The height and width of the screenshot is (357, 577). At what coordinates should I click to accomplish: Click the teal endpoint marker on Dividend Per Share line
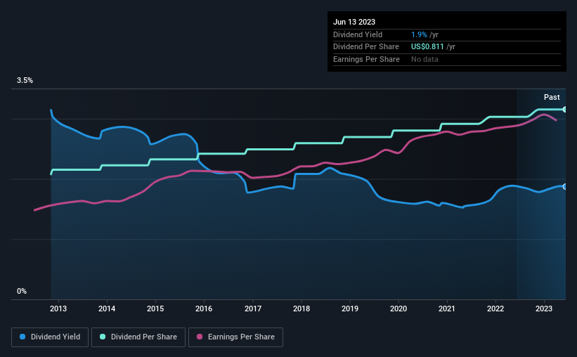click(564, 110)
